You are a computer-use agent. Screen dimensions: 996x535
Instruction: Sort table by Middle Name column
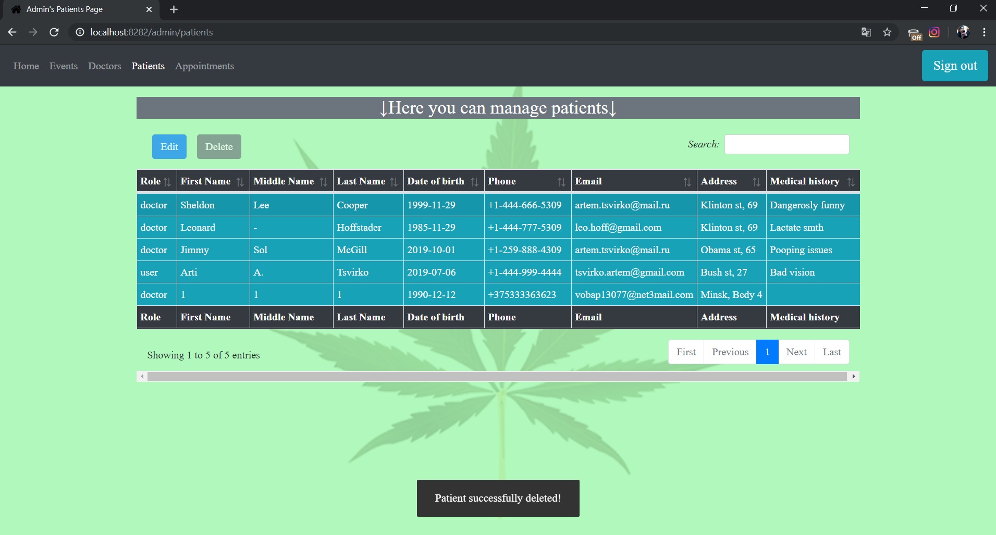(291, 181)
